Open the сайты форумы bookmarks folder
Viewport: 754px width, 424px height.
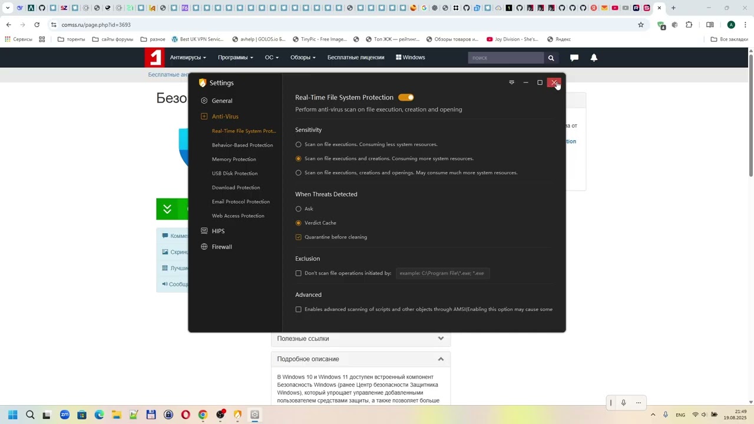tap(113, 39)
